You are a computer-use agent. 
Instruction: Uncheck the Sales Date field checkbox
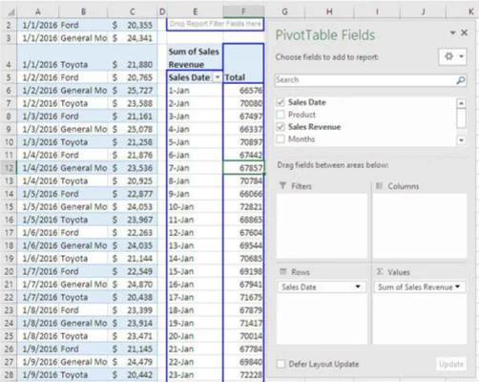click(x=281, y=102)
